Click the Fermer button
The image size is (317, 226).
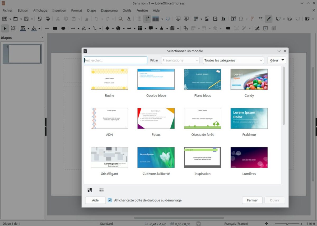[x=252, y=200]
